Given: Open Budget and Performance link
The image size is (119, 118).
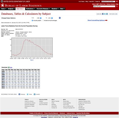Looking at the screenshot, I should click(85, 103).
